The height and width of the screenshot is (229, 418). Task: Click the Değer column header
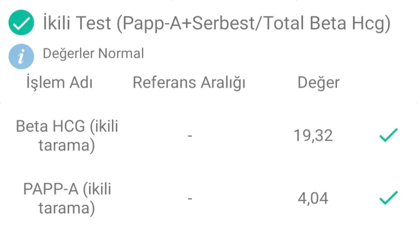click(x=318, y=83)
